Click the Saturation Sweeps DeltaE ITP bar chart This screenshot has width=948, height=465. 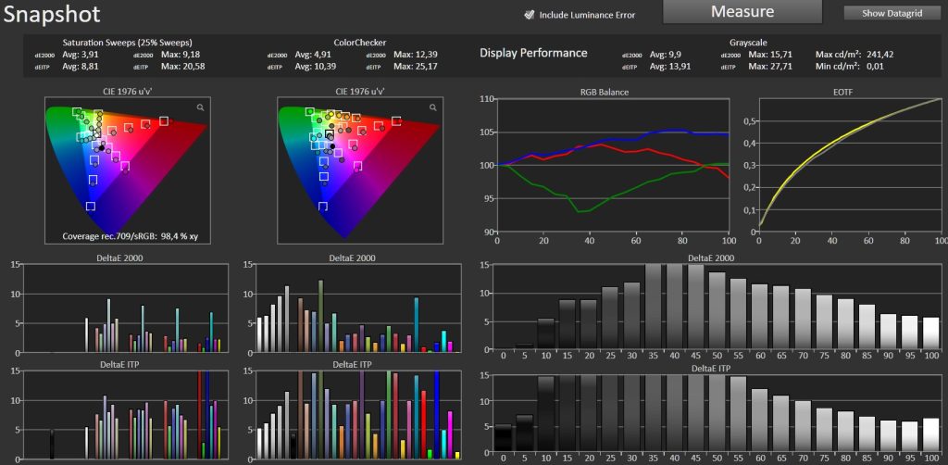tap(125, 415)
